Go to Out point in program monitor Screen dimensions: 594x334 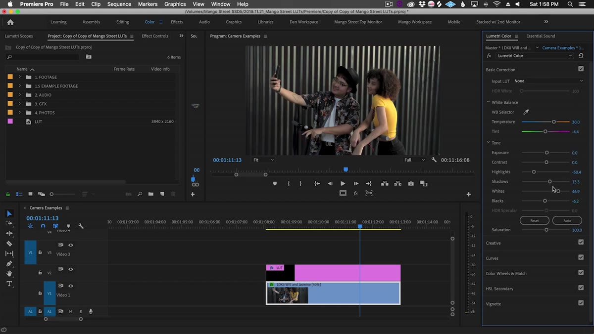pyautogui.click(x=369, y=183)
